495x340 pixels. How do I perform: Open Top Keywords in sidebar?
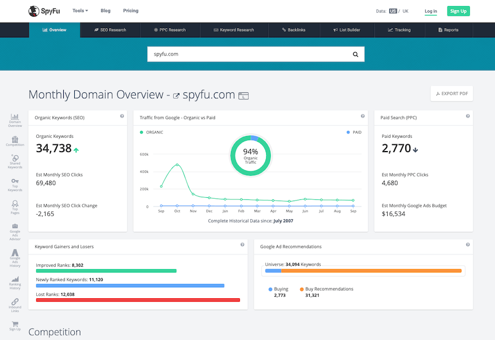15,185
